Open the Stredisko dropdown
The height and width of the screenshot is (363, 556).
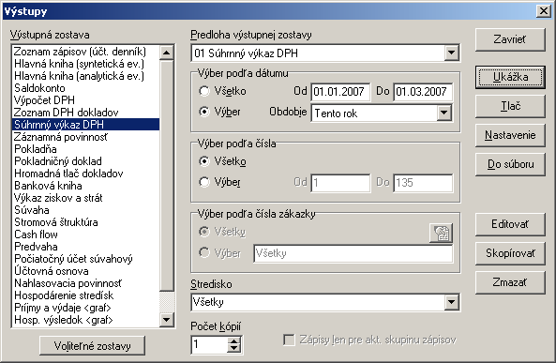coord(451,302)
